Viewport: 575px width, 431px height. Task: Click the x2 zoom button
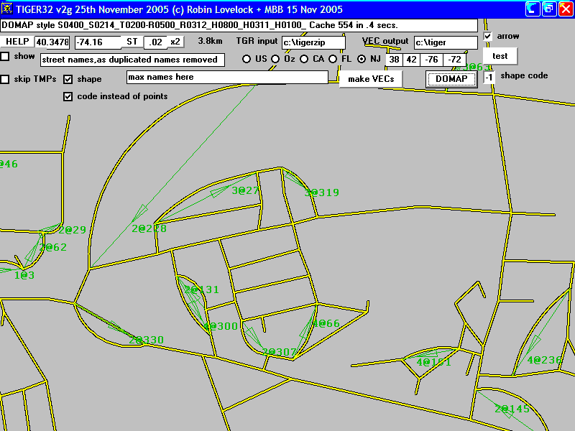click(x=175, y=42)
